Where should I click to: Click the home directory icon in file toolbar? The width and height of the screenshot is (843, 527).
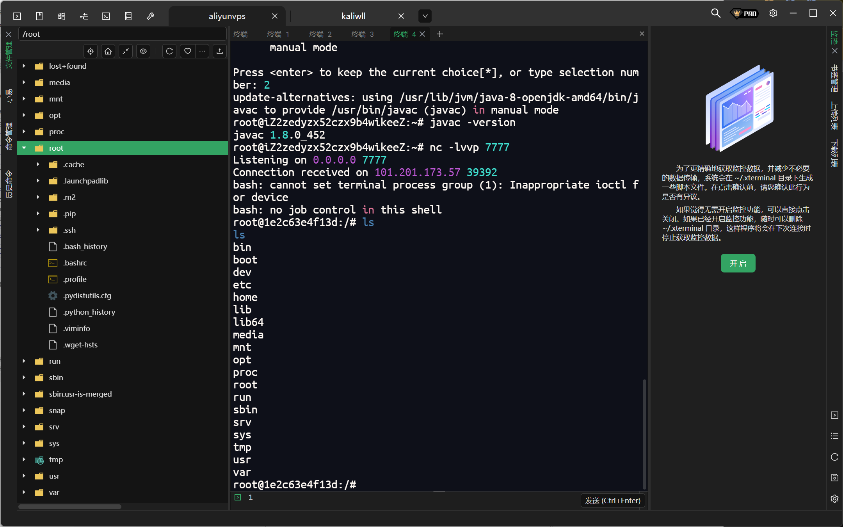point(108,51)
